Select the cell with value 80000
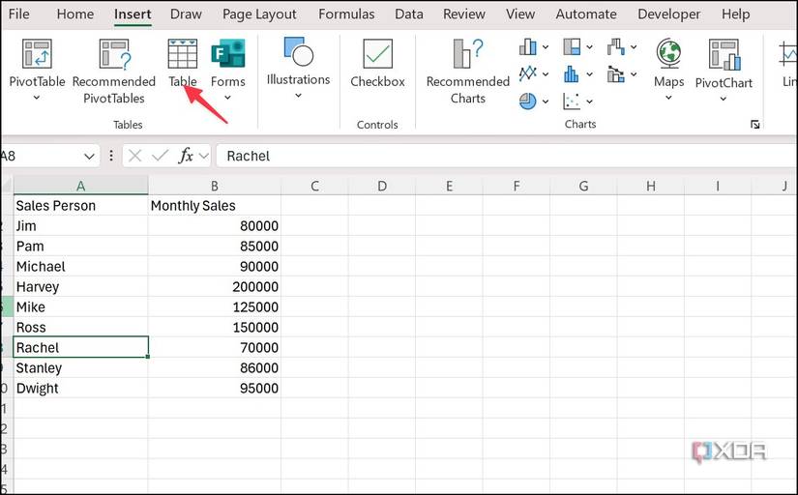The image size is (798, 495). click(215, 225)
